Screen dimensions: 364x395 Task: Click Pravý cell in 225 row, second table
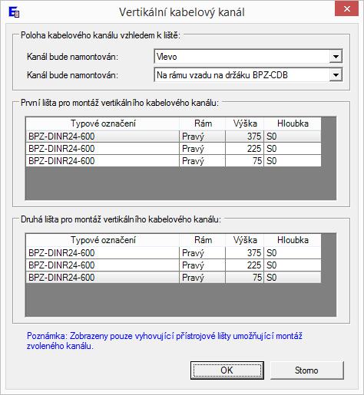coord(202,265)
